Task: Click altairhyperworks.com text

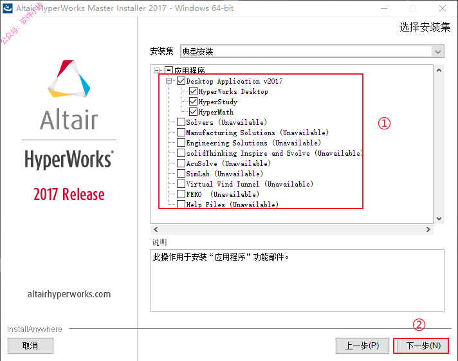Action: 69,294
